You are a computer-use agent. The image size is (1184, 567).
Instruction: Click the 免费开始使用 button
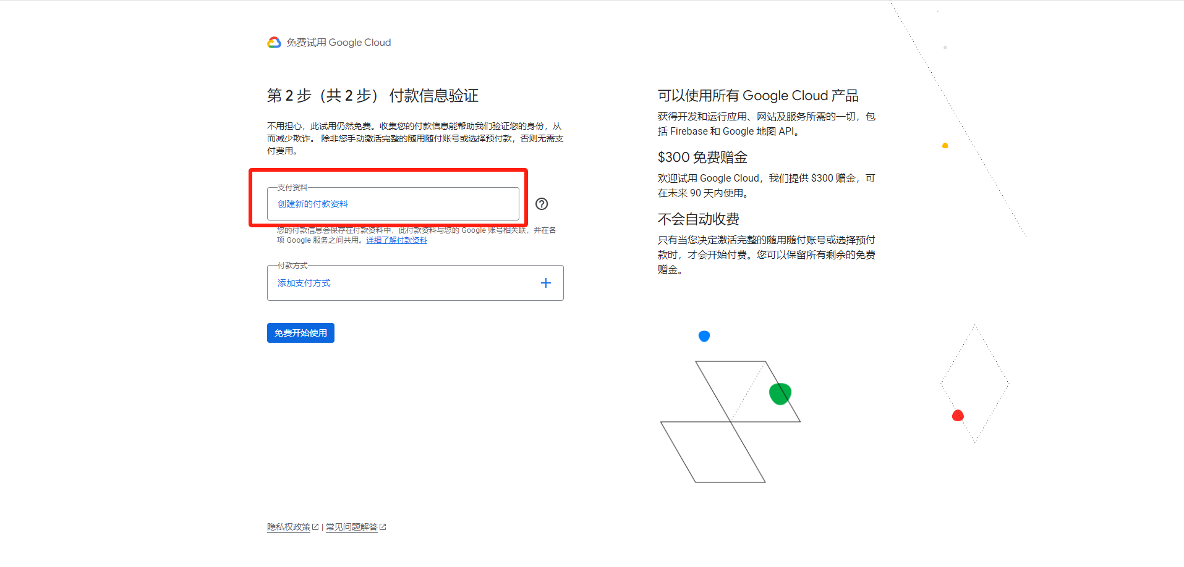click(300, 333)
